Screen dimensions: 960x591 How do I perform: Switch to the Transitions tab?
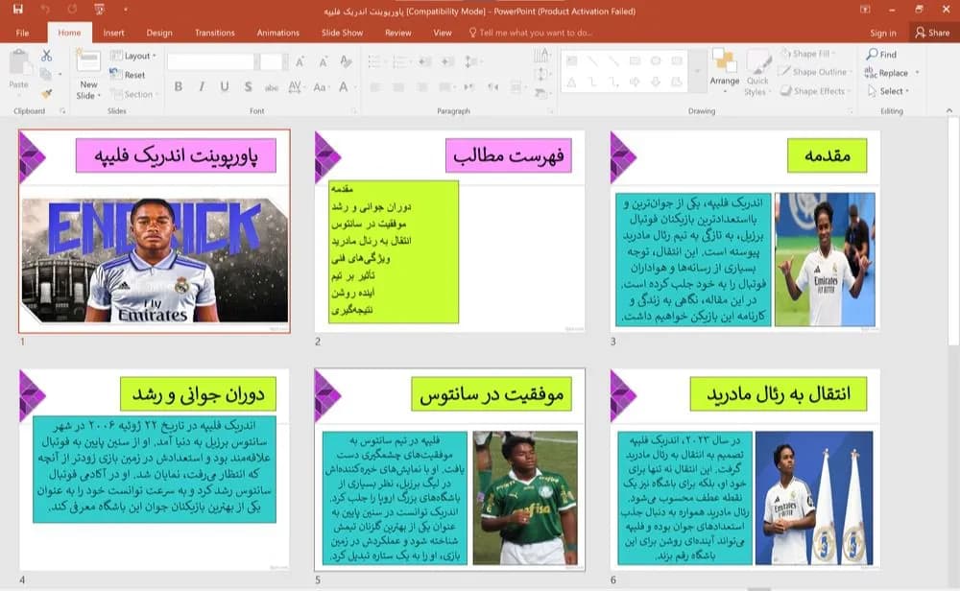point(214,33)
